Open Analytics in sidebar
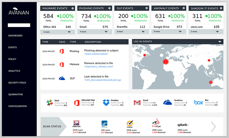 point(14,71)
